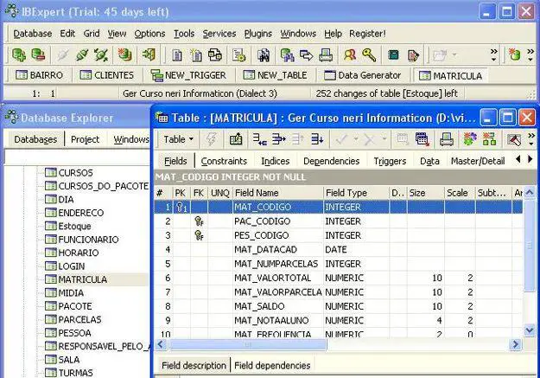Click the Register Database icon with green plus
Viewport: 540px width, 378px height.
[x=19, y=54]
